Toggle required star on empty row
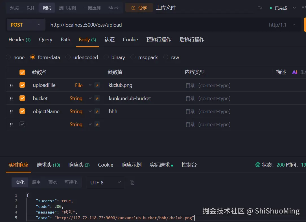Image resolution: width=306 pixels, height=222 pixels. point(97,125)
